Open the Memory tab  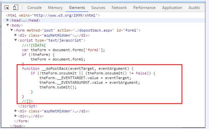click(x=55, y=8)
